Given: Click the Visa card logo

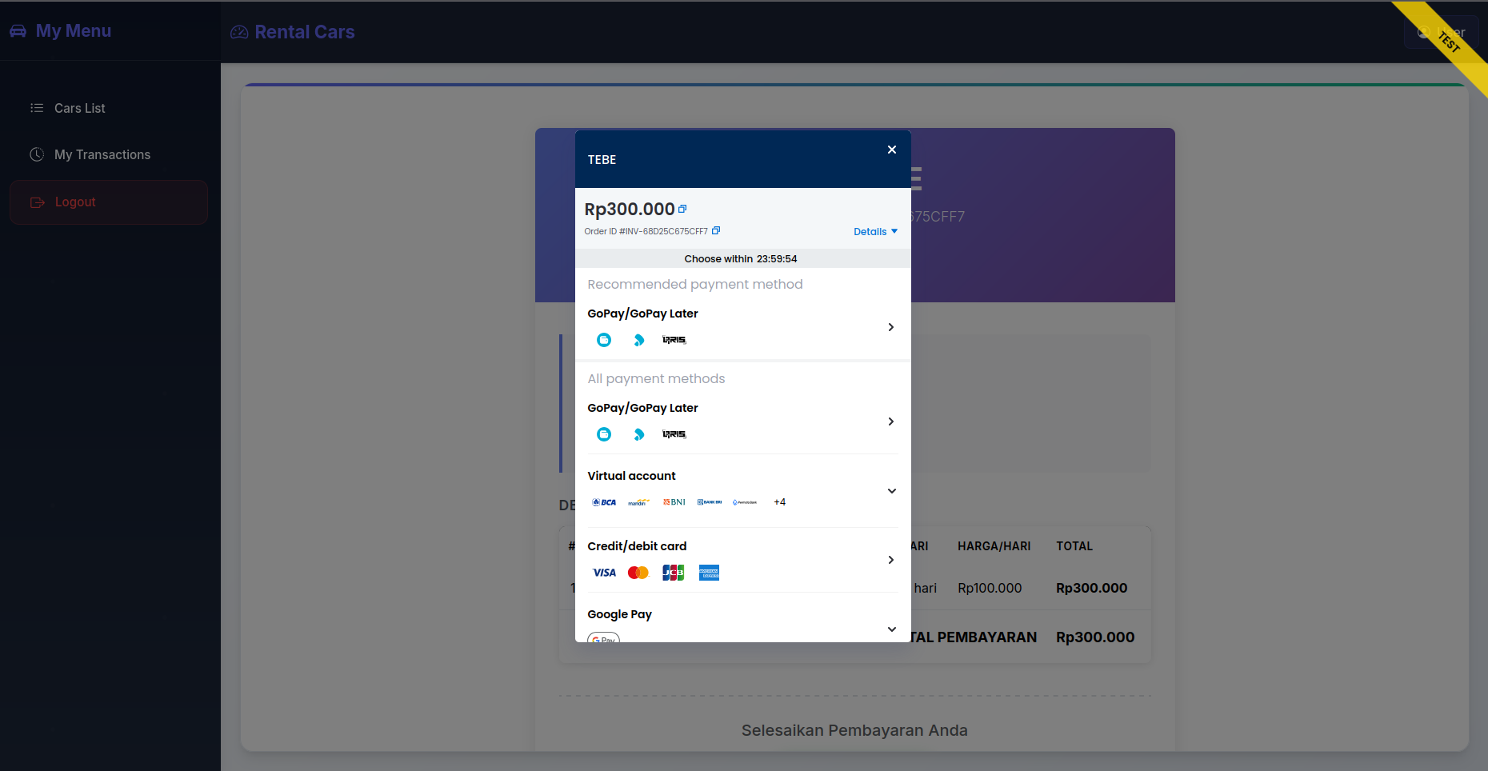Looking at the screenshot, I should tap(604, 573).
